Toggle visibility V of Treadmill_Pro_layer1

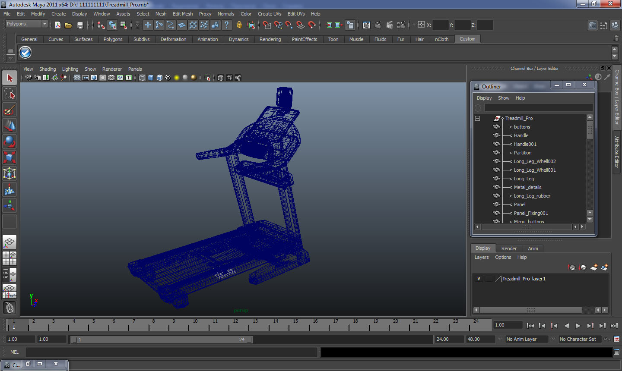479,279
